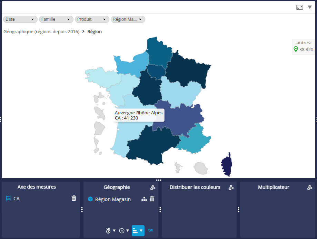Expand the Famille filter dropdown
This screenshot has width=317, height=239.
coord(56,19)
